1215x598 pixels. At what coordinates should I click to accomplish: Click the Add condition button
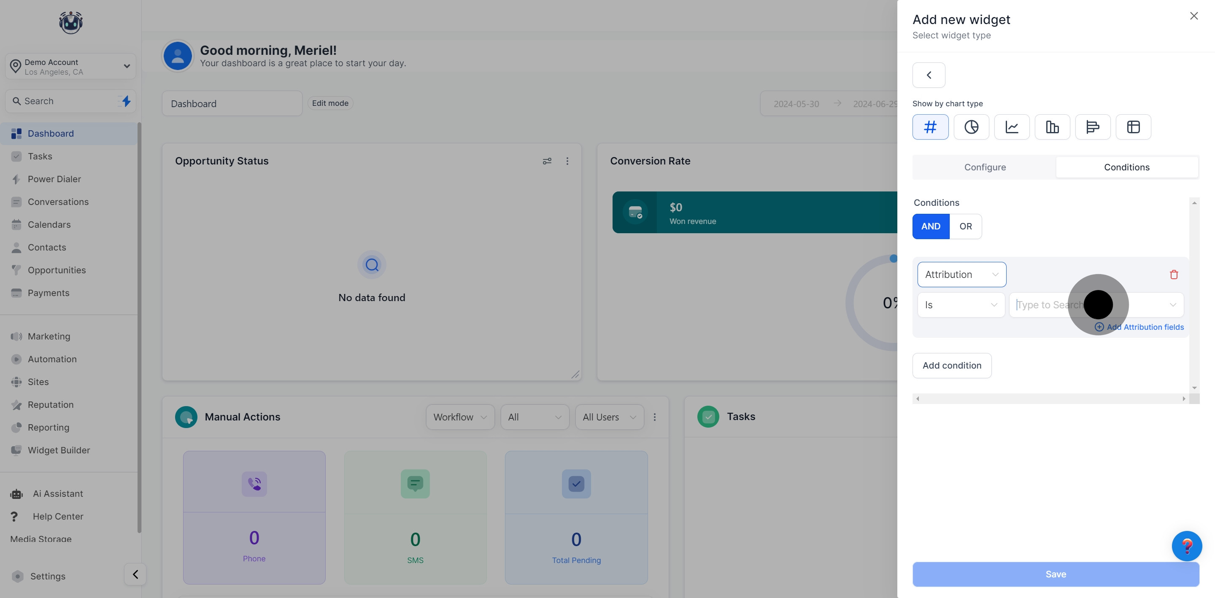[x=951, y=366]
